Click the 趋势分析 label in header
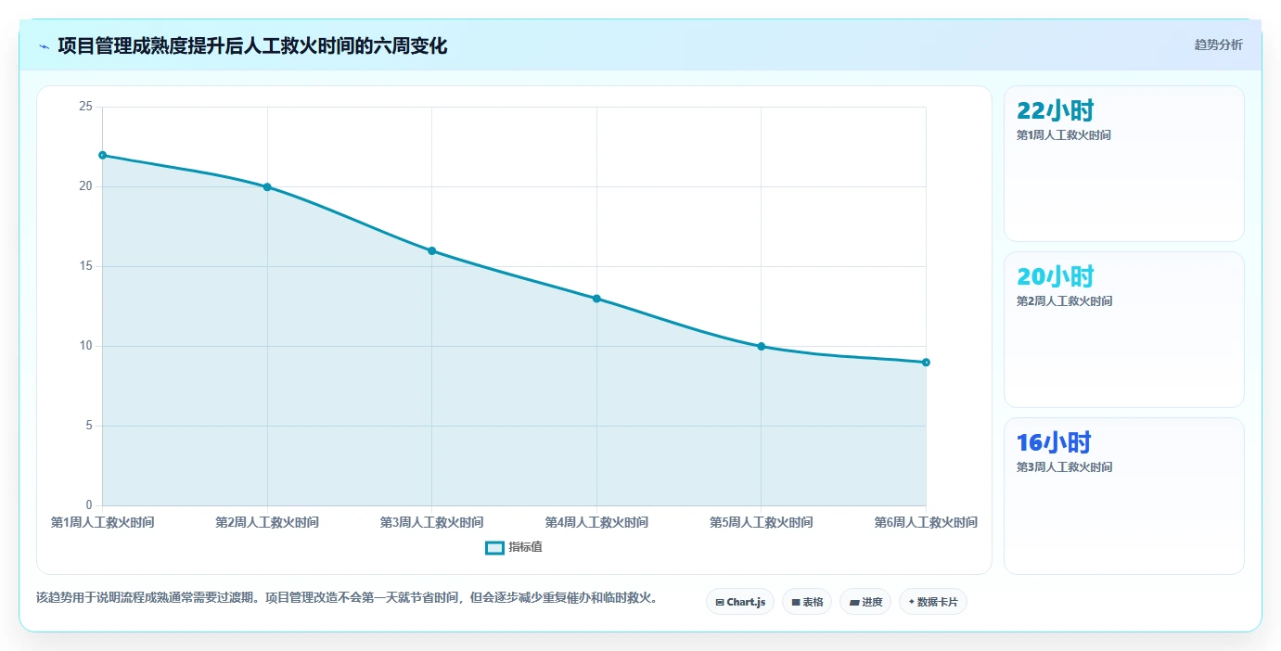Viewport: 1281px width, 651px height. (x=1218, y=45)
